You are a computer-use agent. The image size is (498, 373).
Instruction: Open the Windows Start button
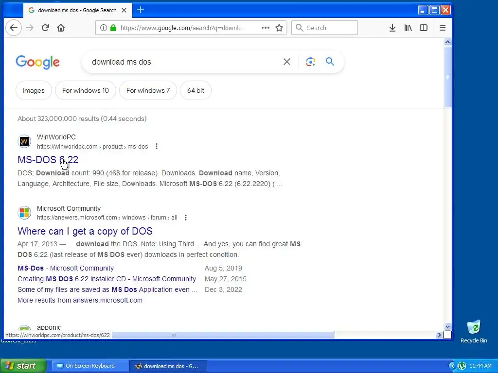[x=23, y=366]
